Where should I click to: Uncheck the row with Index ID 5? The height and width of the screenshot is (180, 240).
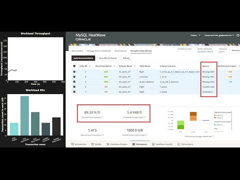click(x=74, y=81)
